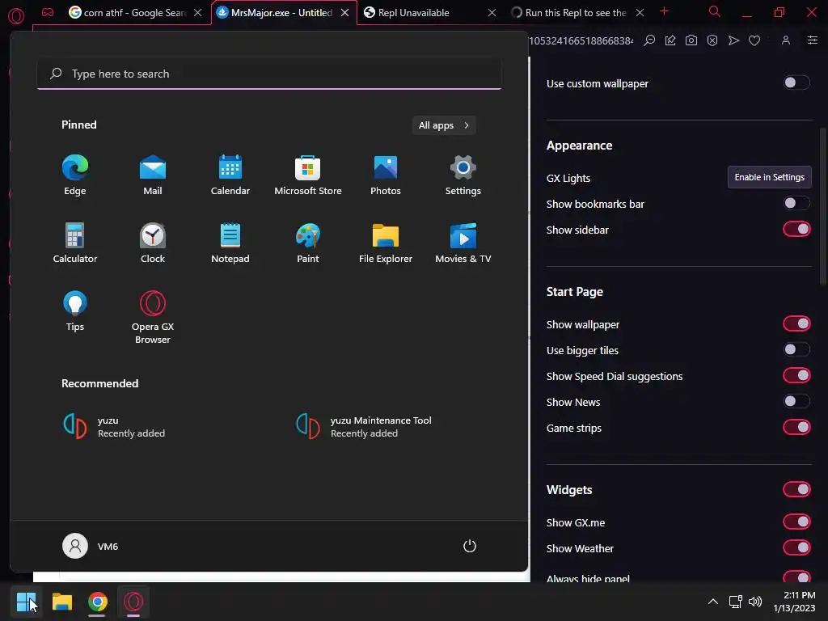Launch Opera GX Browser pinned app
This screenshot has height=621, width=828.
[153, 317]
